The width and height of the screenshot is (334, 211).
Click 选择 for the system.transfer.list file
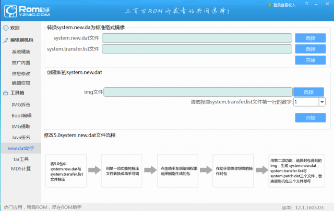click(x=310, y=49)
